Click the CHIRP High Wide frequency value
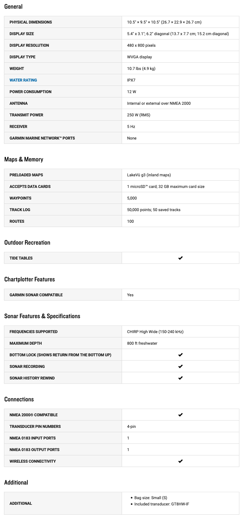This screenshot has height=522, width=244. [x=155, y=332]
